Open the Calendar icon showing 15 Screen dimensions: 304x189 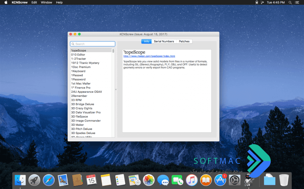[x=91, y=180]
